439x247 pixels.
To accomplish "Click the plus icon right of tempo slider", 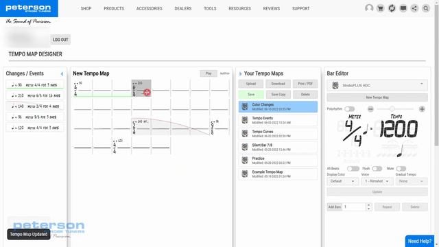I will [x=422, y=109].
